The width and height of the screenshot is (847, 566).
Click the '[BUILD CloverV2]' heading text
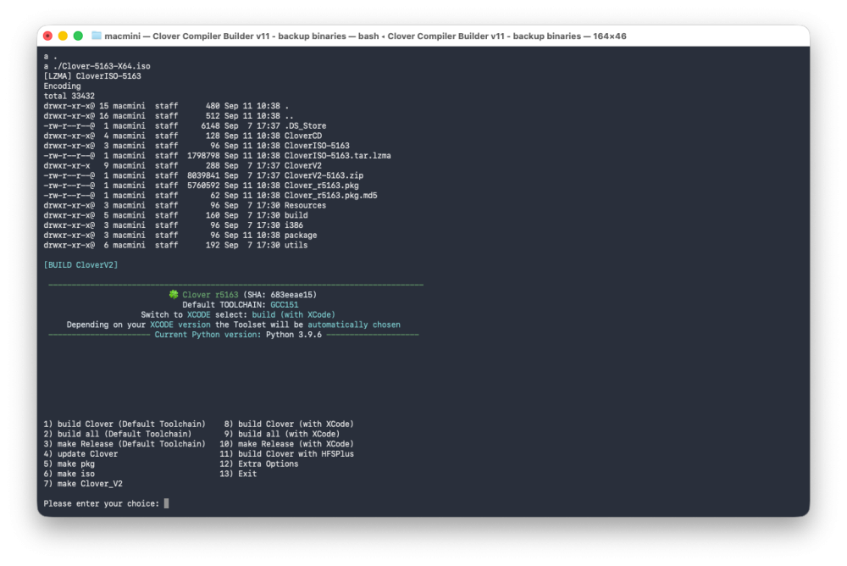tap(80, 265)
